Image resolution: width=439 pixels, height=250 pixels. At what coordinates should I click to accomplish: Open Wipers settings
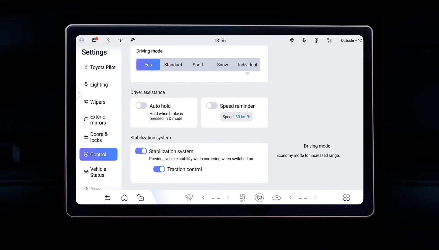pyautogui.click(x=99, y=102)
